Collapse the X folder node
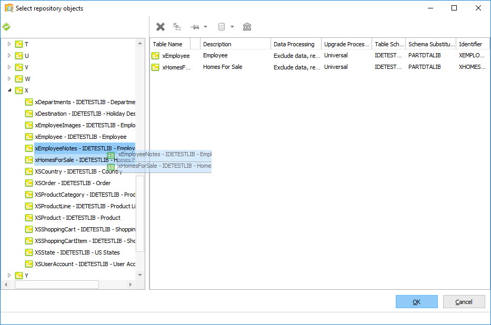This screenshot has height=325, width=491. click(9, 90)
